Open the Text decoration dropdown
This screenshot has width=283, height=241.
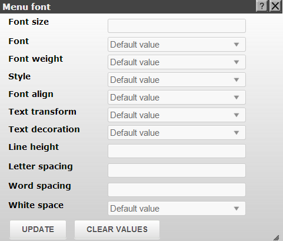pyautogui.click(x=177, y=133)
